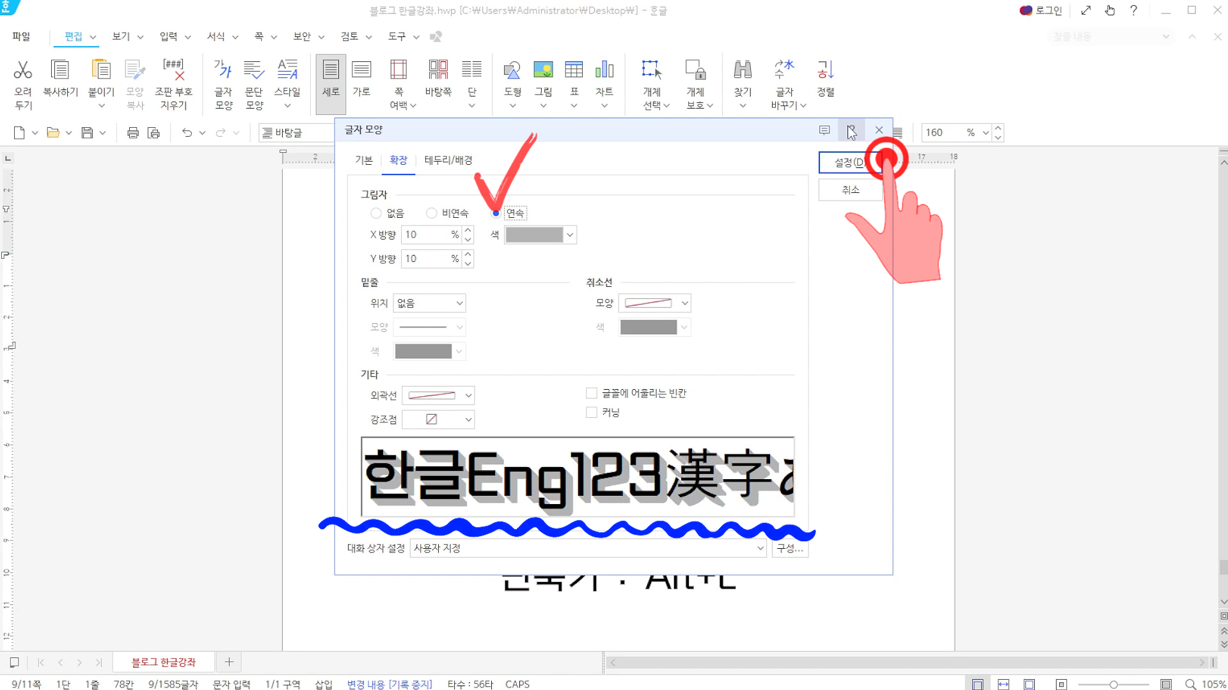1228x690 pixels.
Task: Switch to the 테두리/배경 tab
Action: [x=448, y=160]
